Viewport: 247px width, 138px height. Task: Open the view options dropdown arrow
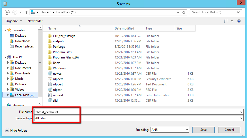click(x=232, y=21)
